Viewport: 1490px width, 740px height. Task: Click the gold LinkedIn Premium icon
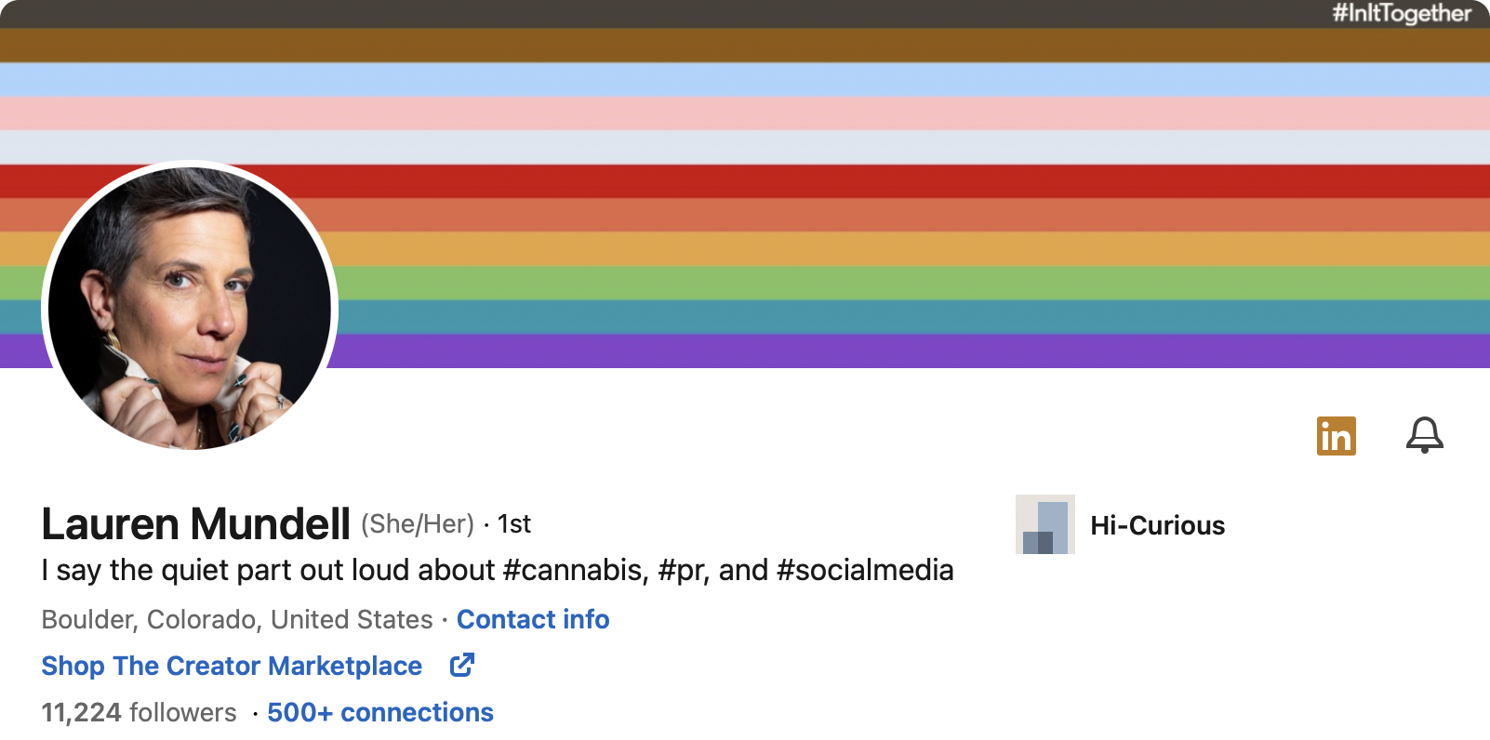click(1336, 436)
